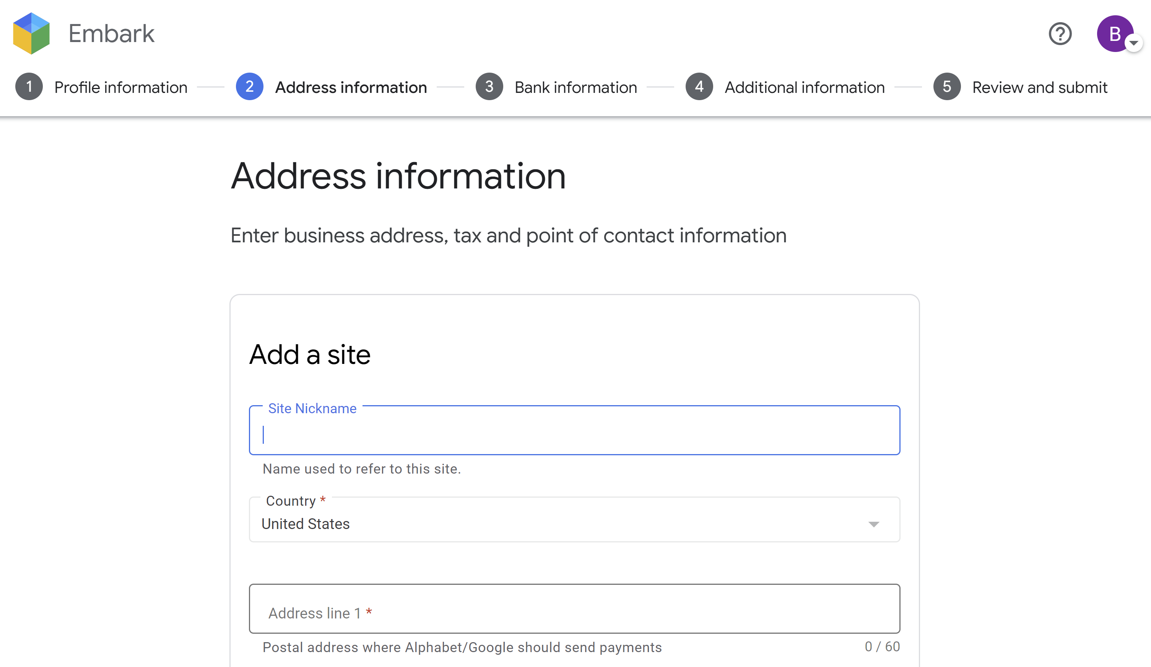Navigate to Review and submit step
1151x667 pixels.
coord(1040,87)
